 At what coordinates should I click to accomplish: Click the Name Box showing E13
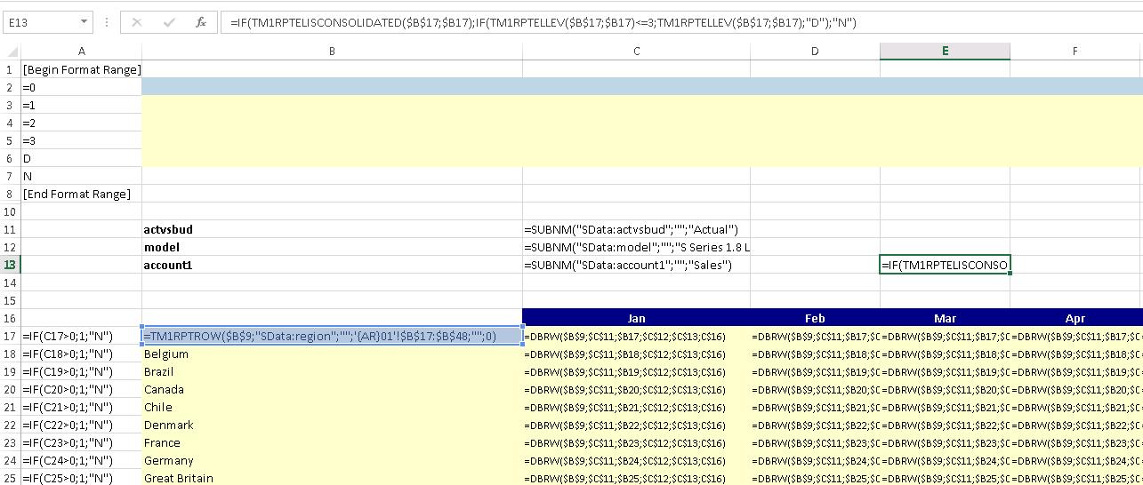[40, 22]
